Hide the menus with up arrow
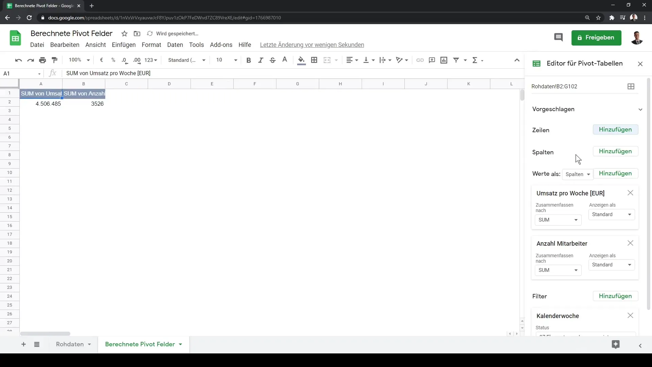The image size is (652, 367). click(x=517, y=60)
